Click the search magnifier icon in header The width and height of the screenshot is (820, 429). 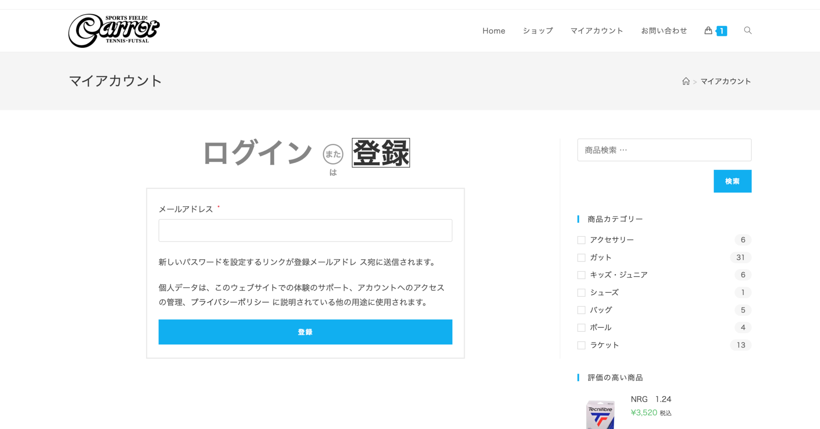click(x=747, y=30)
